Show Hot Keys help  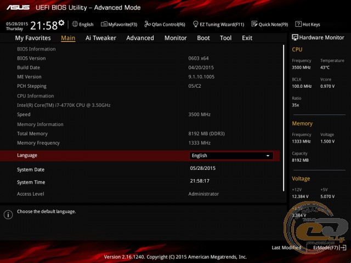(x=308, y=24)
